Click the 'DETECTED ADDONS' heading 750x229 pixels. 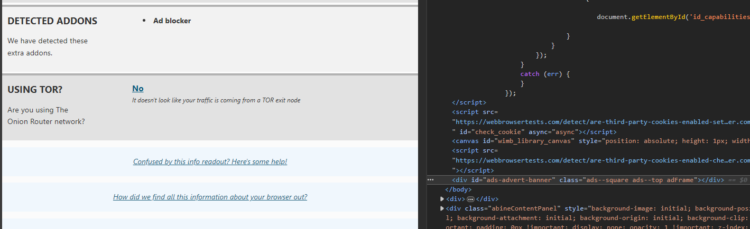(52, 21)
